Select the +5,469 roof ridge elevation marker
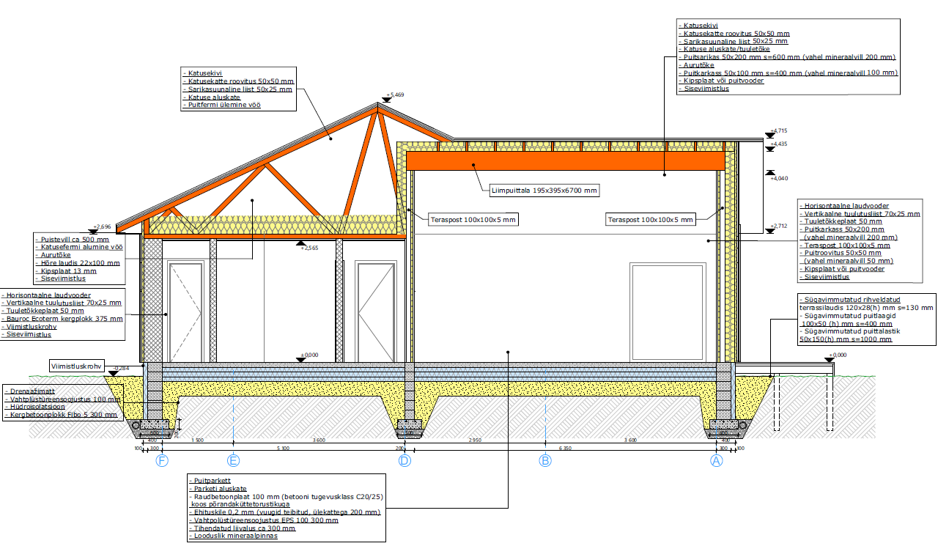938x546 pixels. tap(394, 95)
